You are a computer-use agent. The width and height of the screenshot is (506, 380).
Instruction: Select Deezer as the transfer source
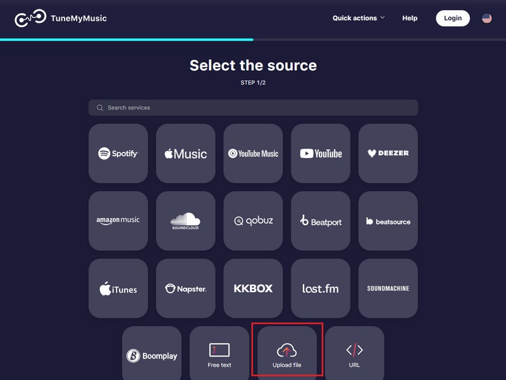point(388,153)
